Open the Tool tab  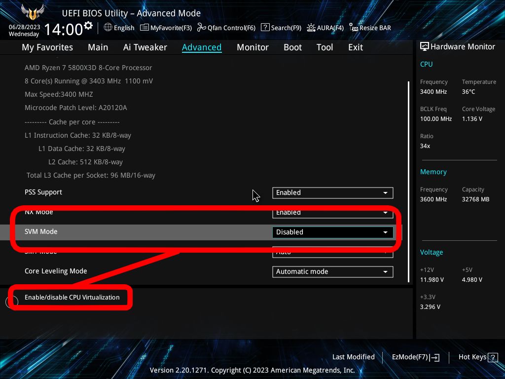click(x=325, y=47)
